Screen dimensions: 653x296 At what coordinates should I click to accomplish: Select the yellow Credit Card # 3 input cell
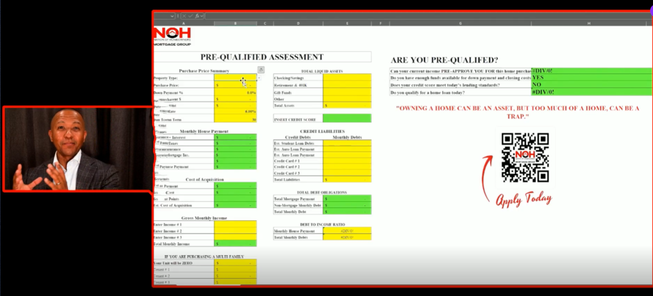point(347,173)
